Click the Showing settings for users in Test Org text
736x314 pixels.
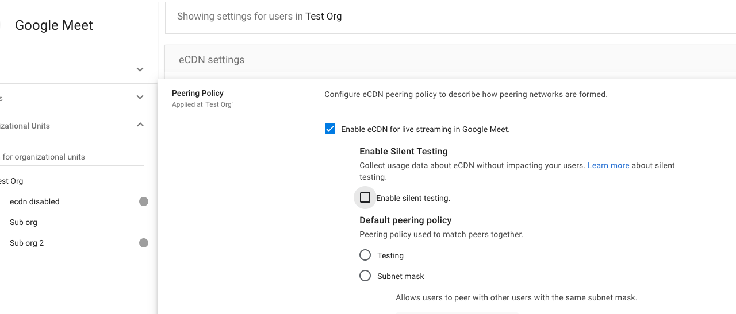[x=259, y=16]
